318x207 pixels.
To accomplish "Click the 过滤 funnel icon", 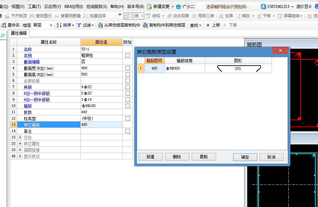I will click(79, 25).
